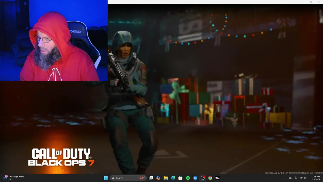Screen dimensions: 323x182
Task: Open the Windows Start menu
Action: pos(106,178)
